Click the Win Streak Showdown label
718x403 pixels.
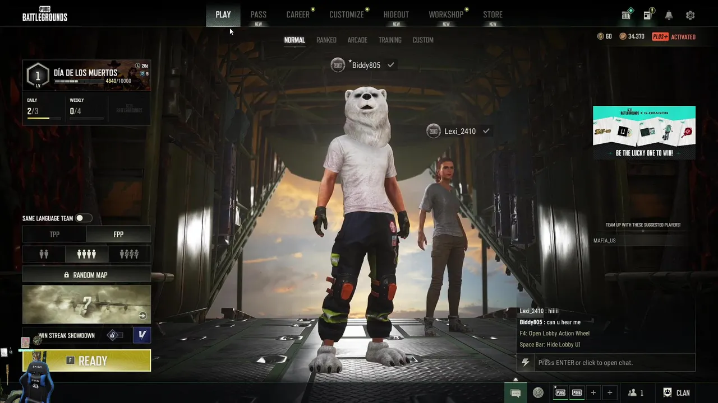(x=66, y=335)
